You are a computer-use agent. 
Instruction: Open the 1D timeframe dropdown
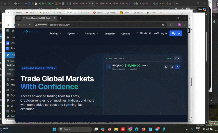(176, 58)
